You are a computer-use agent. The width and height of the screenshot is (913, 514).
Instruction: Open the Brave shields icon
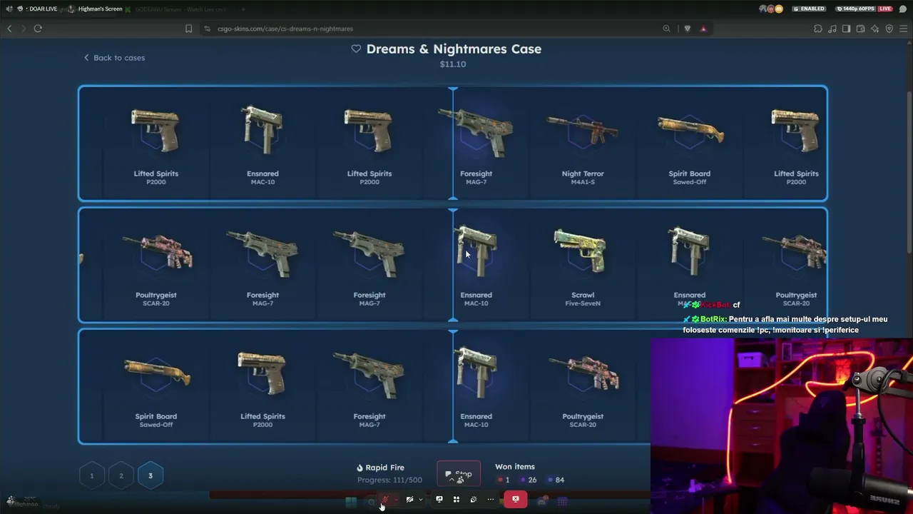tap(687, 29)
